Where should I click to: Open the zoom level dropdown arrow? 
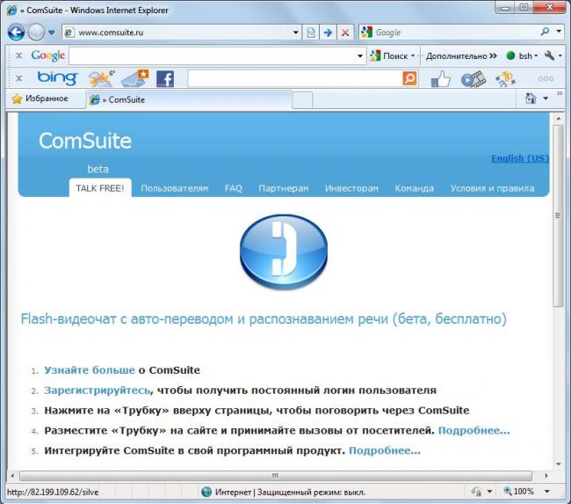[547, 492]
